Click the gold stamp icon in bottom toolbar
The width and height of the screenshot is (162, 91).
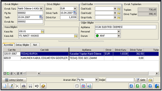[x=43, y=86]
